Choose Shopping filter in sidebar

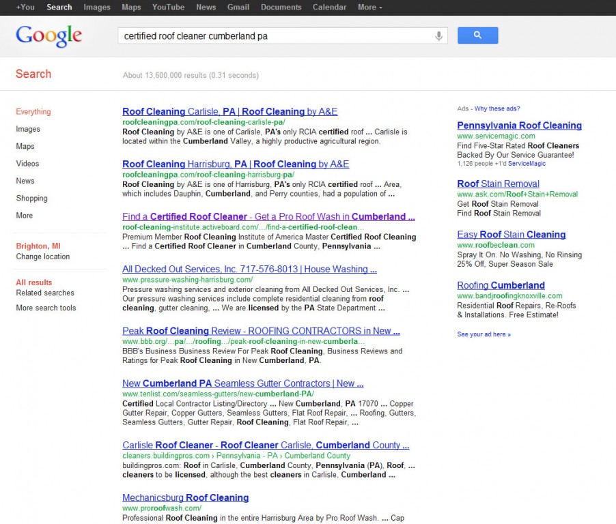pyautogui.click(x=31, y=199)
